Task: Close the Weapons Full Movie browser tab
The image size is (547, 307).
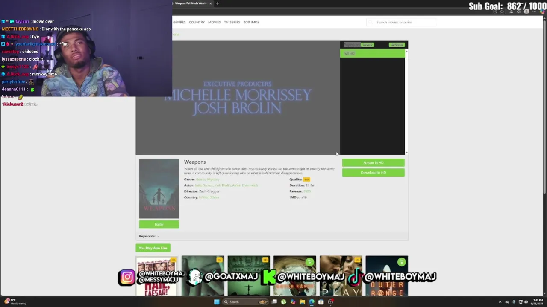Action: 210,3
